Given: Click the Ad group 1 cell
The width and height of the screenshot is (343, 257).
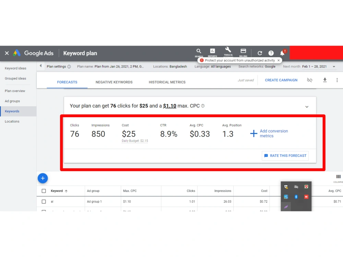Looking at the screenshot, I should coord(94,201).
